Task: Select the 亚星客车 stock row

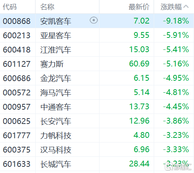Action: click(97, 35)
